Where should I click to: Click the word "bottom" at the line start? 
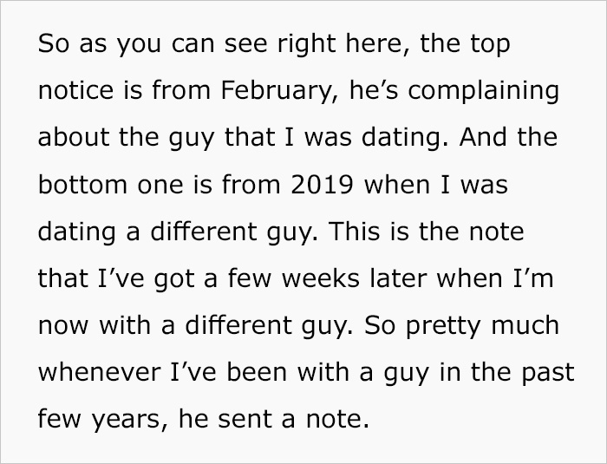click(83, 185)
